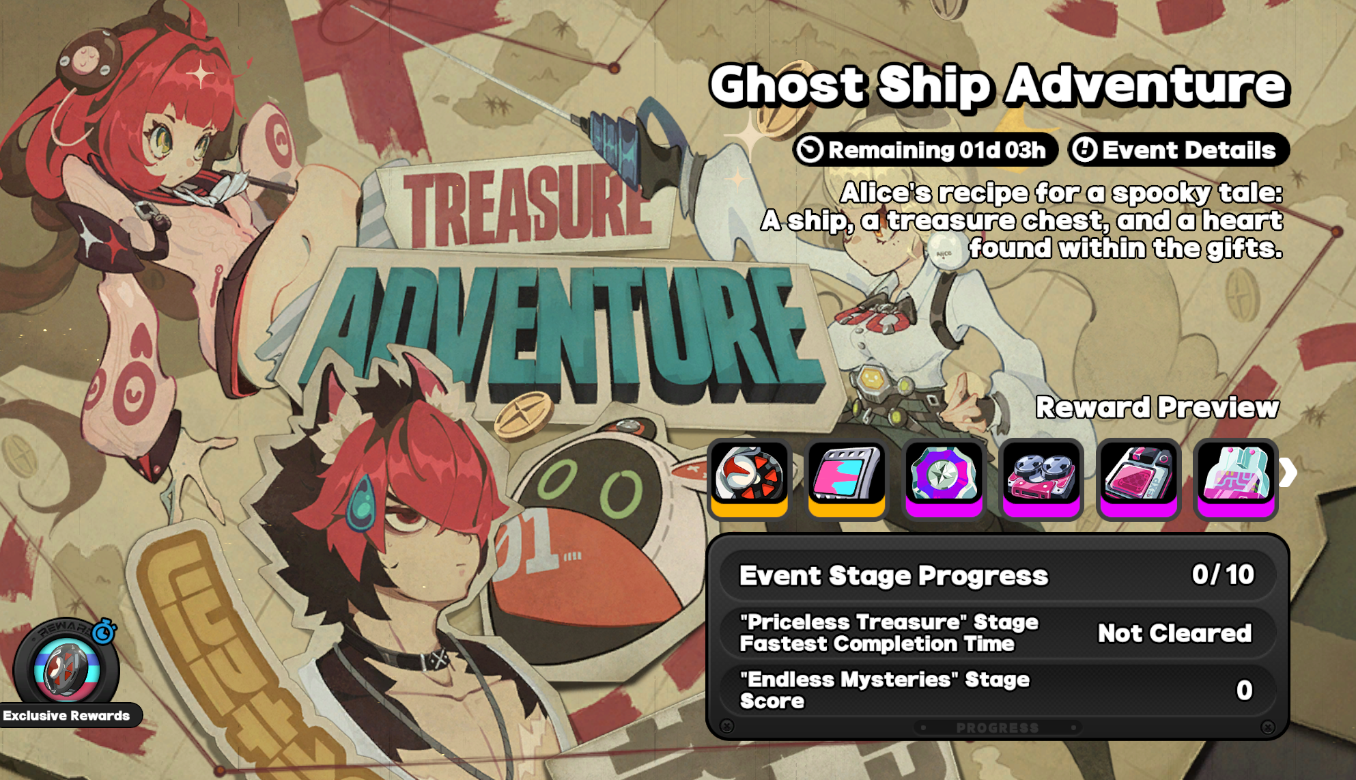Click the Ghost Ship Adventure title

[998, 85]
